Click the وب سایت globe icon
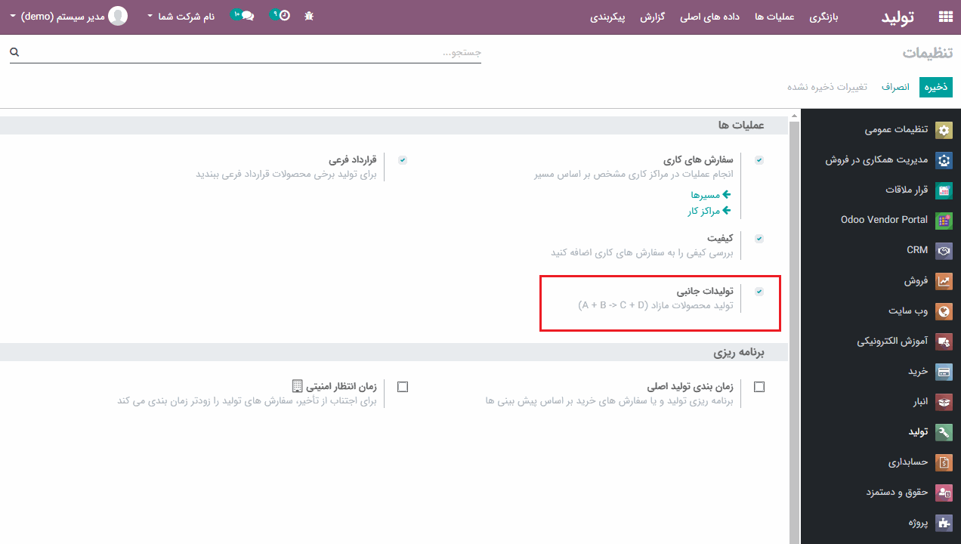This screenshot has height=544, width=961. 944,311
